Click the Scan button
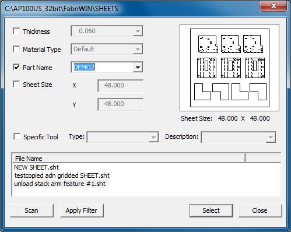 31,210
